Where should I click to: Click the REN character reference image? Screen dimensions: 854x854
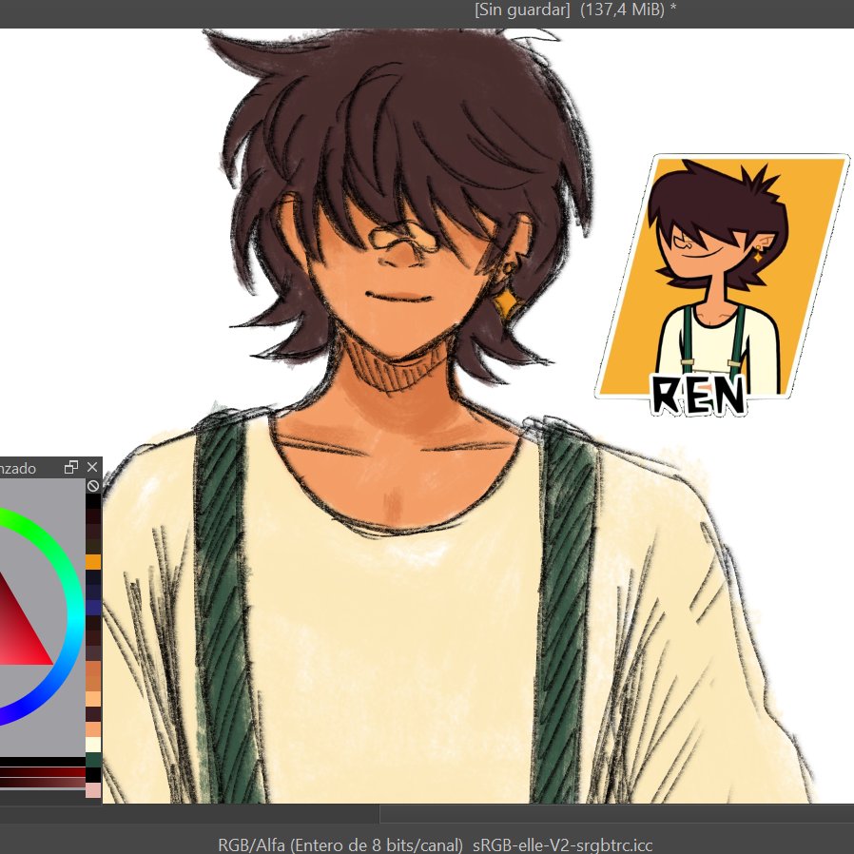[x=722, y=285]
